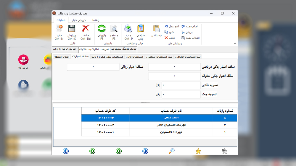Select the مشخصات مالی tab
This screenshot has width=296, height=166.
pos(135,57)
